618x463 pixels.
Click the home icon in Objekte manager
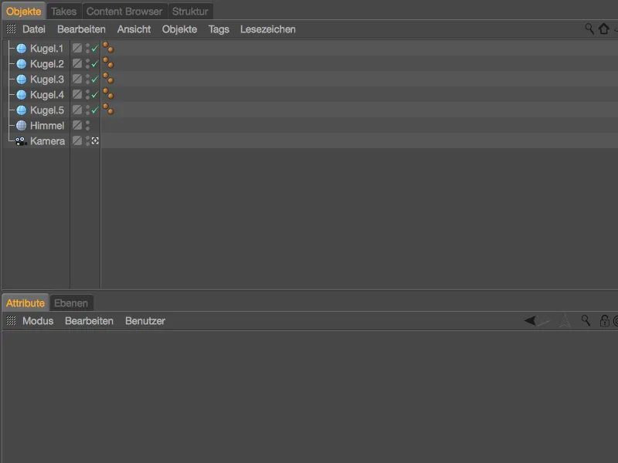tap(604, 29)
